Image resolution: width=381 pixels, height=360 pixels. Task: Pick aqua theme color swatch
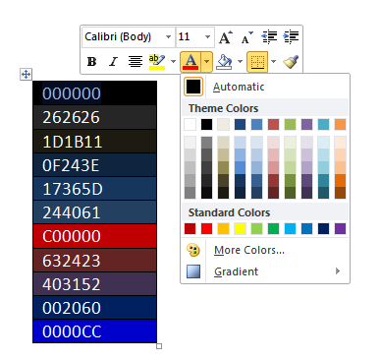(x=324, y=125)
